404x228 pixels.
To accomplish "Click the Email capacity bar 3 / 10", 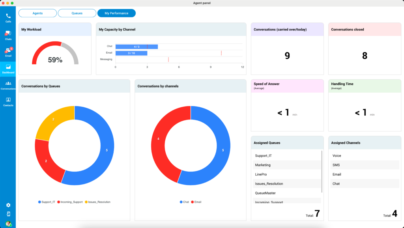I will pyautogui.click(x=131, y=53).
